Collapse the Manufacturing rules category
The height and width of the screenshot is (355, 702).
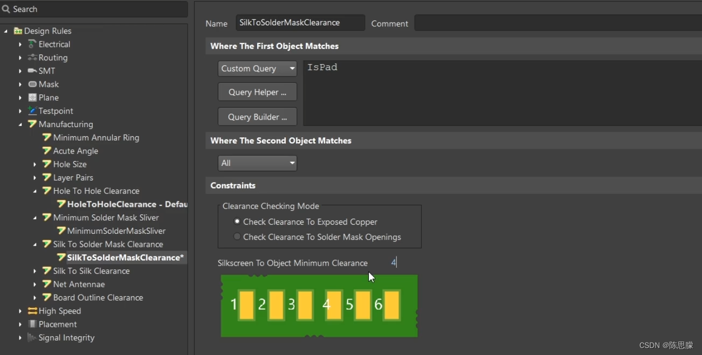click(20, 124)
